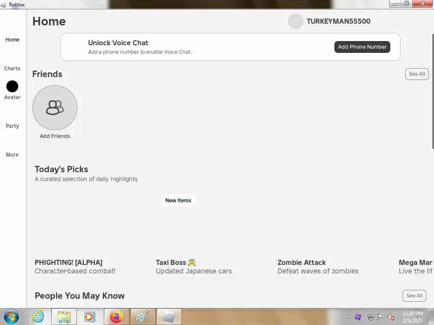Switch to Paint on the taskbar
This screenshot has height=325, width=434.
(143, 317)
